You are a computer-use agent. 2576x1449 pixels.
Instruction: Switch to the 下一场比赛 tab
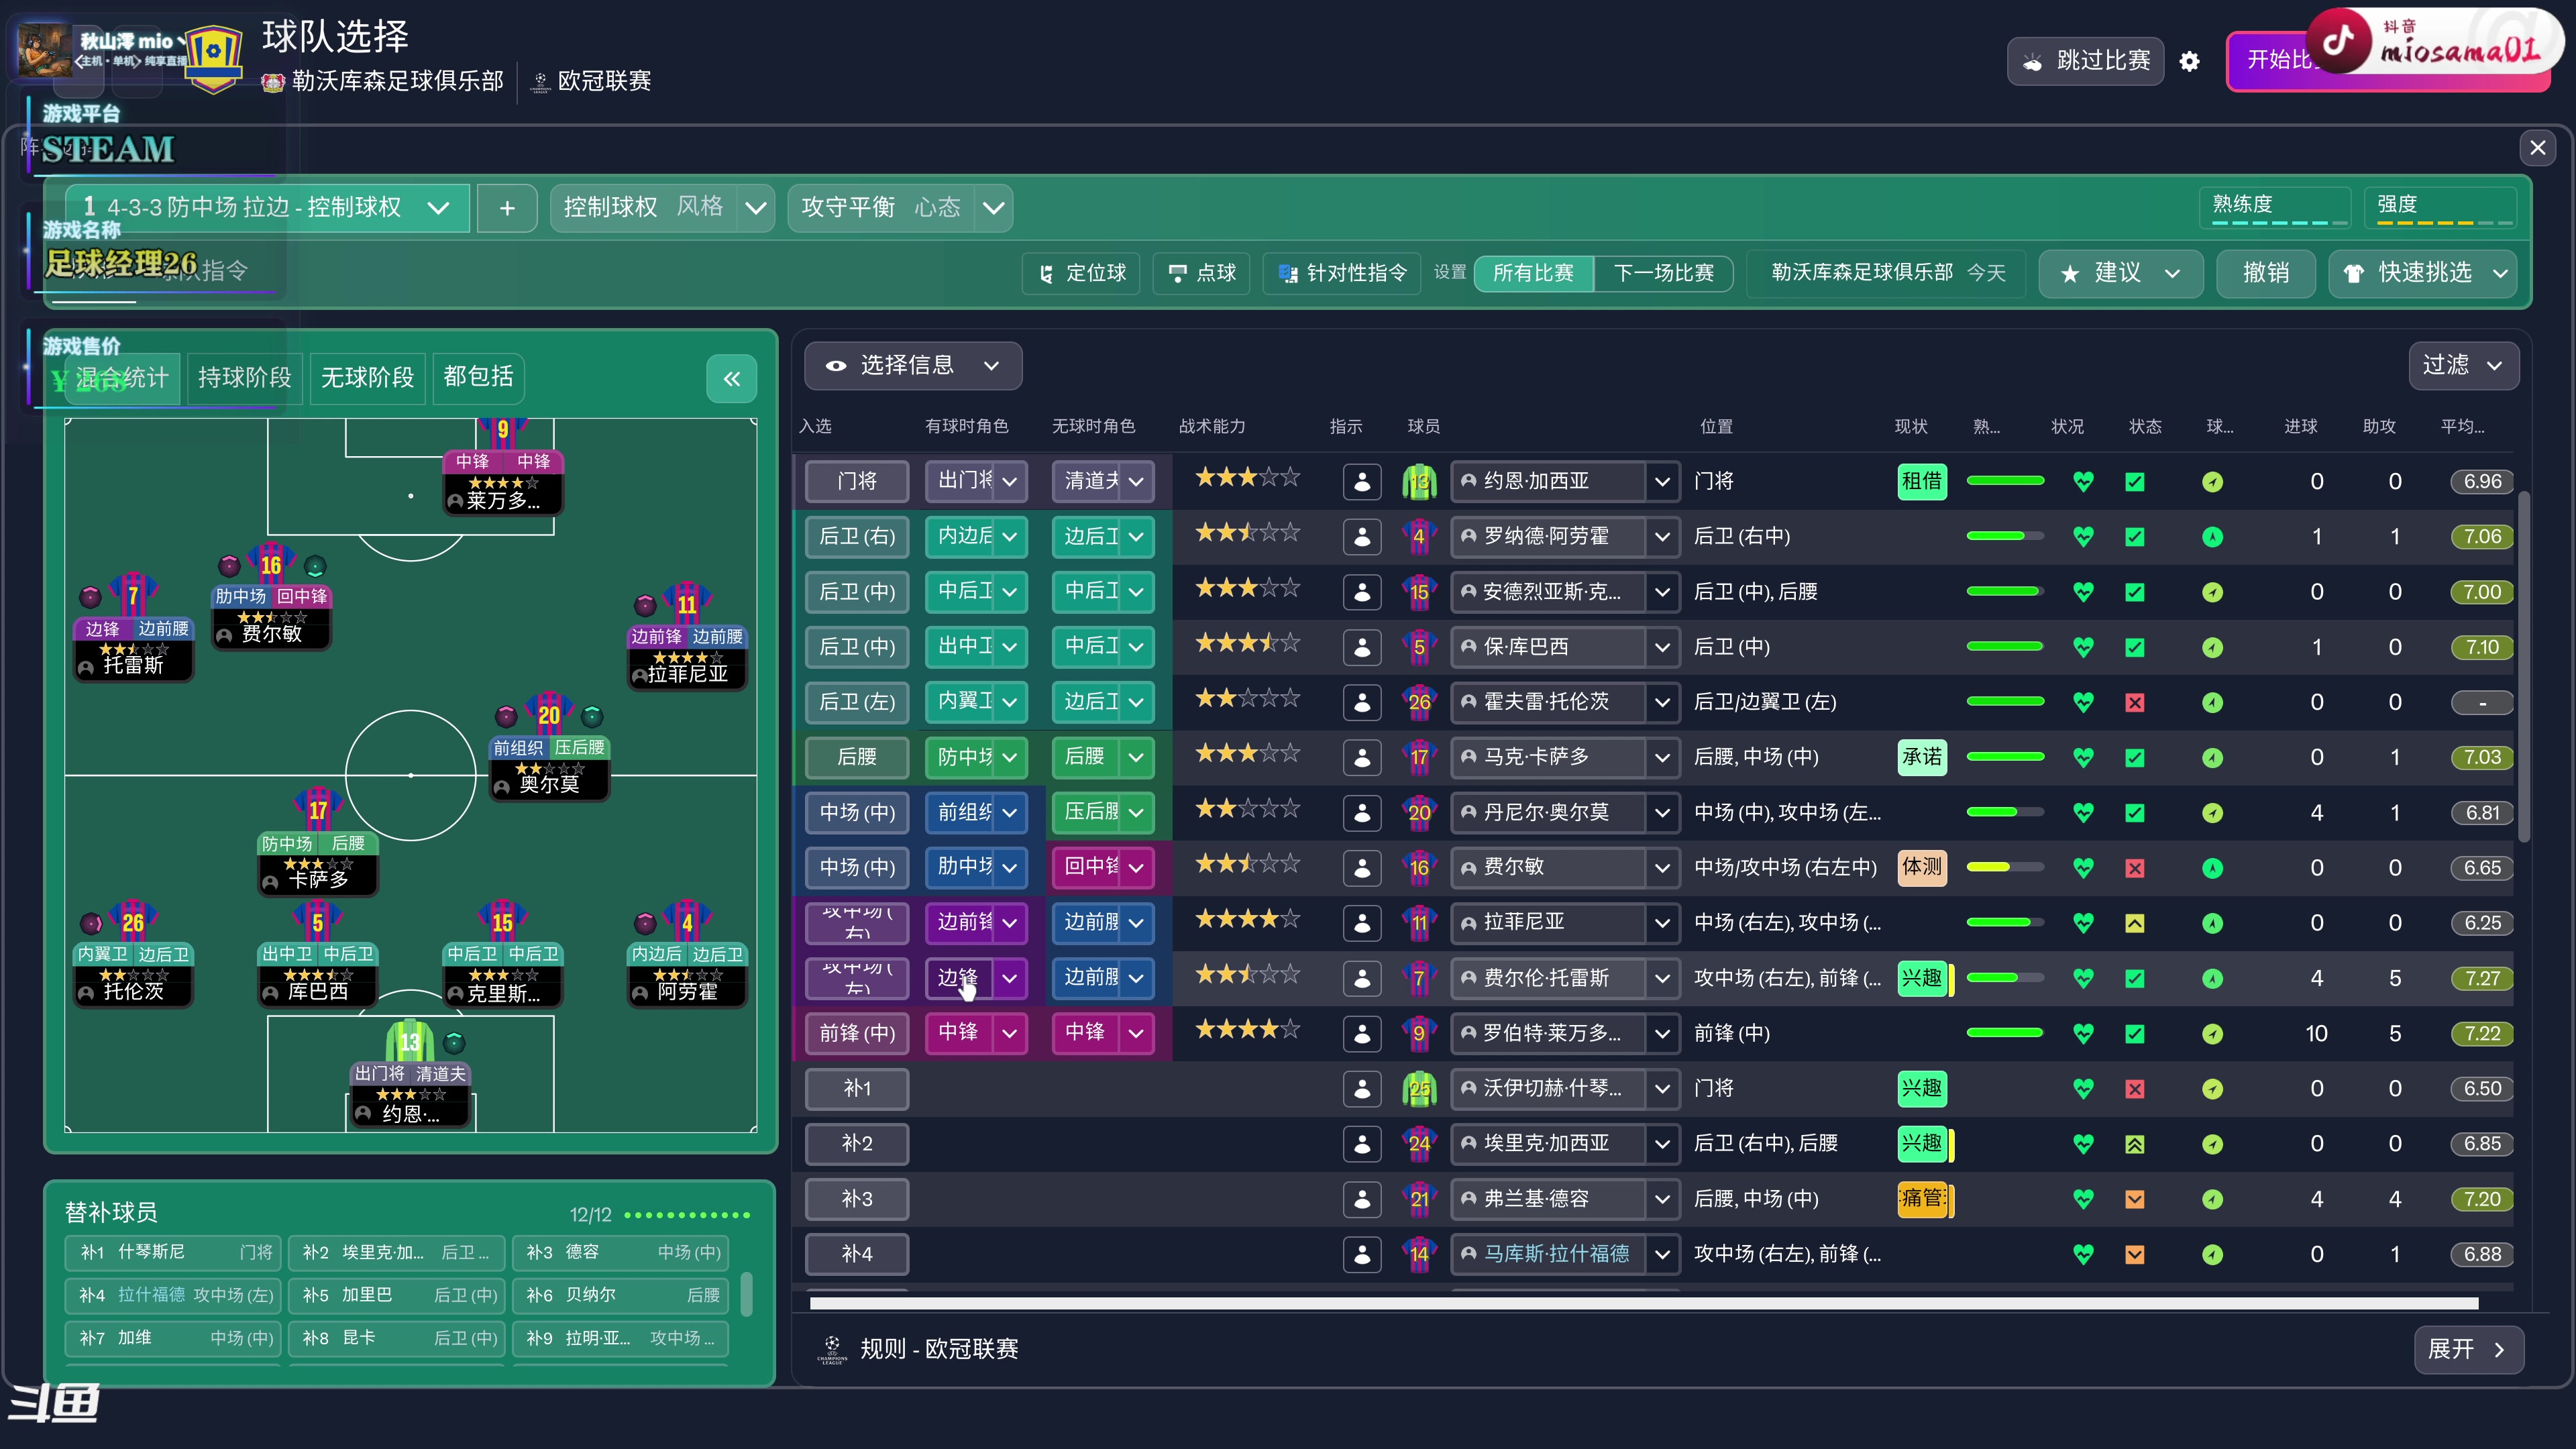click(x=1663, y=273)
